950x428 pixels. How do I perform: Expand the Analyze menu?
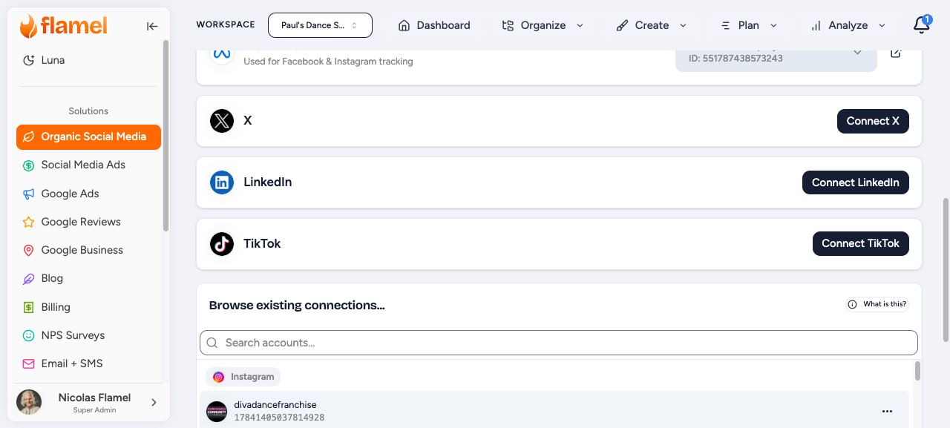pos(848,25)
